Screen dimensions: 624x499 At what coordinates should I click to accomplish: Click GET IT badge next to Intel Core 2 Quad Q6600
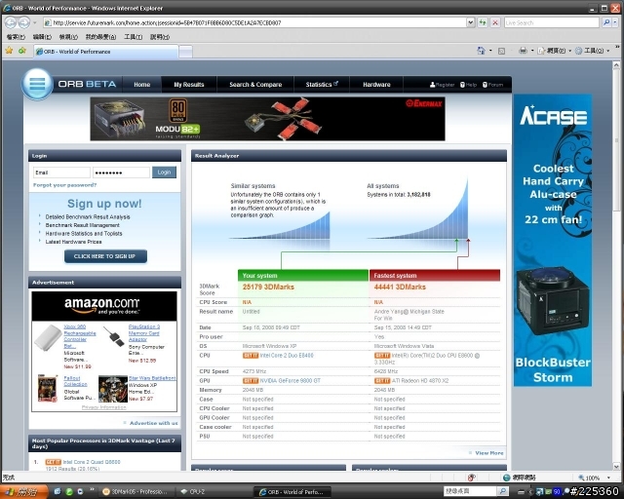click(53, 462)
